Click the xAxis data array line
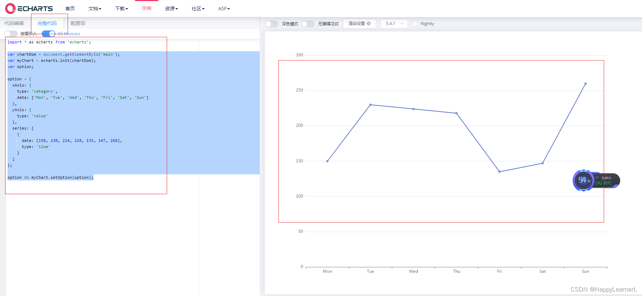The height and width of the screenshot is (296, 642). coord(83,97)
